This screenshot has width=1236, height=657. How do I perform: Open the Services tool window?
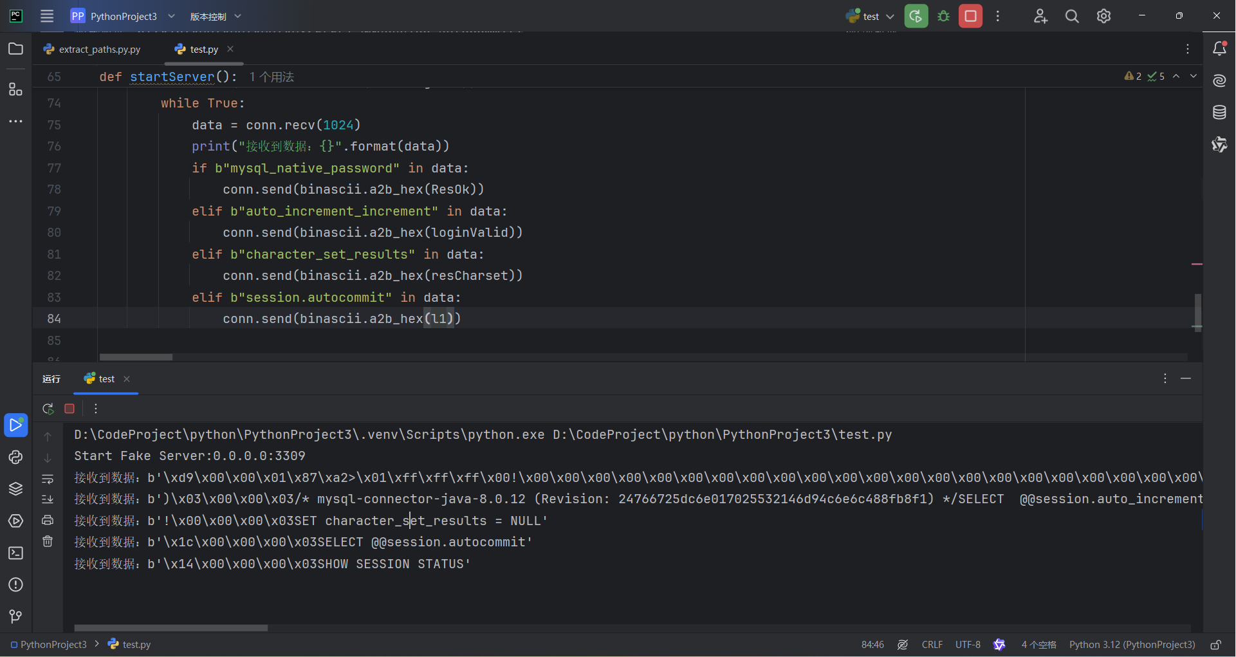pyautogui.click(x=15, y=521)
